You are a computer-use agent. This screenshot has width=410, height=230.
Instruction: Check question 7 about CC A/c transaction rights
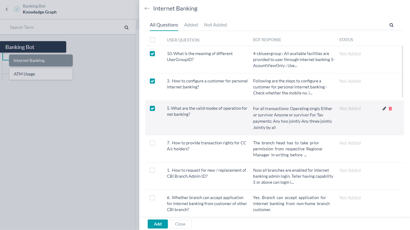[152, 143]
